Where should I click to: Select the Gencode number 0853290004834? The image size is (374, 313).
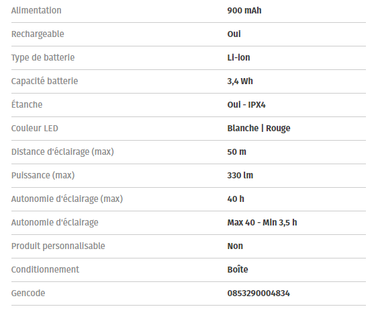click(259, 293)
